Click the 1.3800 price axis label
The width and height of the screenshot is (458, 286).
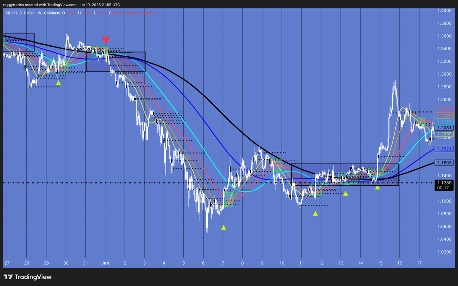point(444,23)
